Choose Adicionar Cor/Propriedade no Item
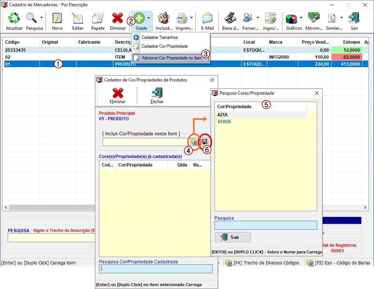The width and height of the screenshot is (374, 289). coord(171,58)
